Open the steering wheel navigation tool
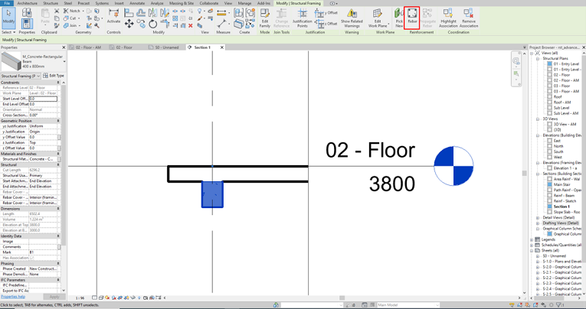This screenshot has height=309, width=586. (x=516, y=61)
